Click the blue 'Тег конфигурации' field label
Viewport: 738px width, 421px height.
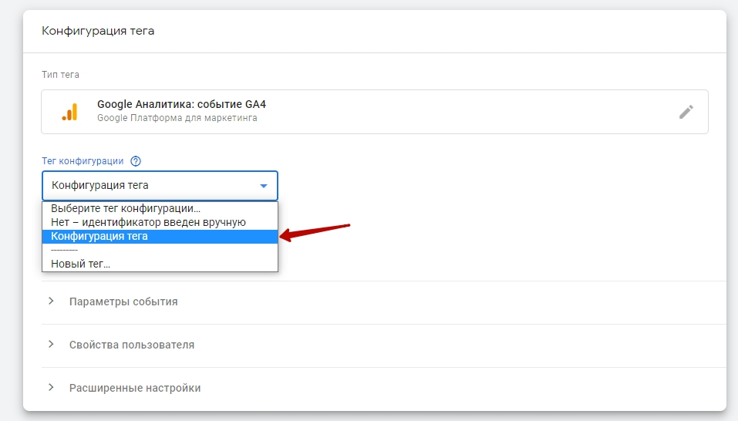(x=83, y=161)
